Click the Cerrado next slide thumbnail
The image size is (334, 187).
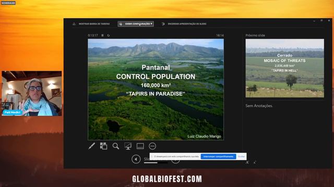[x=285, y=68]
